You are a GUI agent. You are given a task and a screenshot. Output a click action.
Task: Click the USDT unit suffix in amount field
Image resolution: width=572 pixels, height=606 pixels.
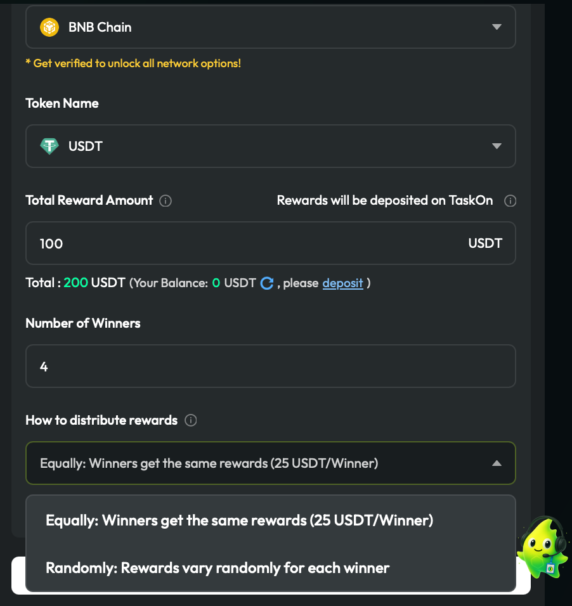[x=485, y=243]
